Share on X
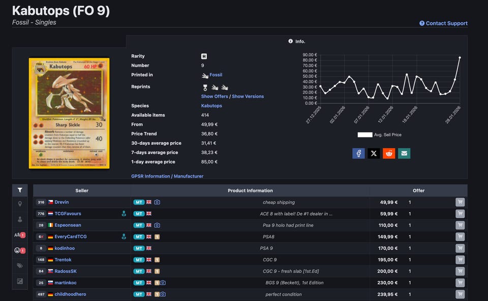The image size is (488, 301). pos(374,153)
